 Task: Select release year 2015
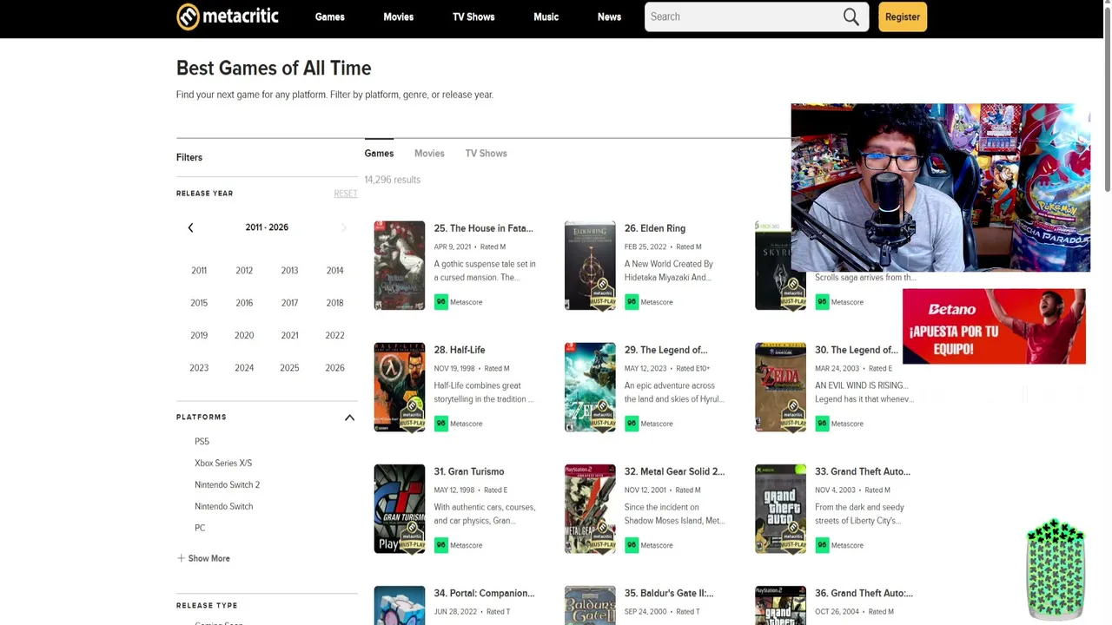[x=199, y=303]
